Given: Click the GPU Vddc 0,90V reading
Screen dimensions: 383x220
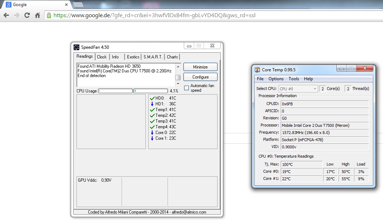Looking at the screenshot, I should (x=94, y=180).
